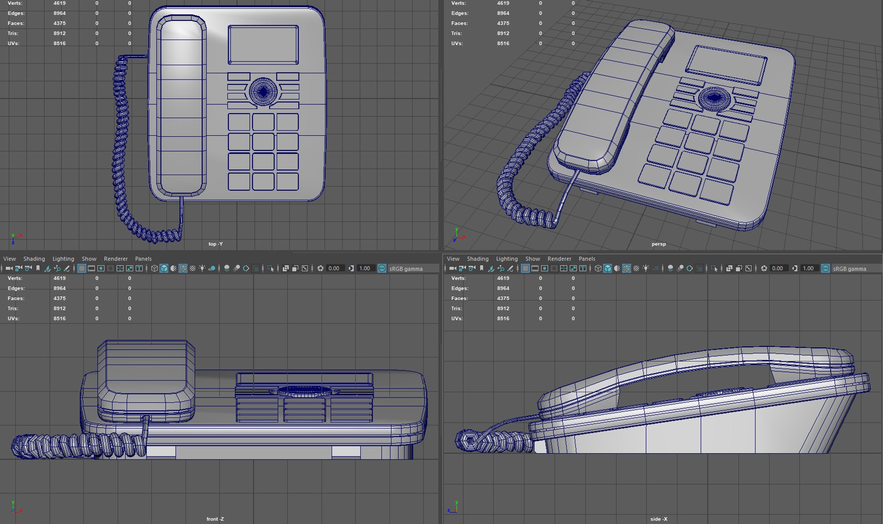
Task: Toggle Screen Space Ambient Occlusion in front -Z panel
Action: (x=226, y=268)
